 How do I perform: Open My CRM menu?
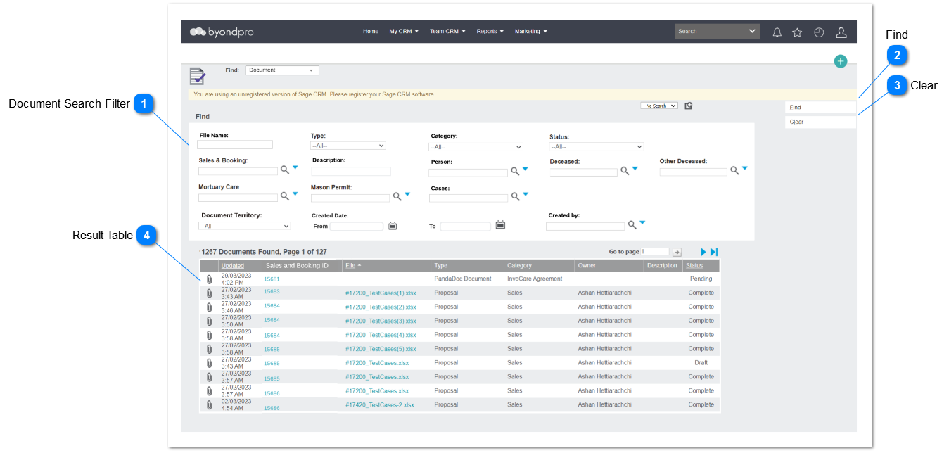[404, 32]
